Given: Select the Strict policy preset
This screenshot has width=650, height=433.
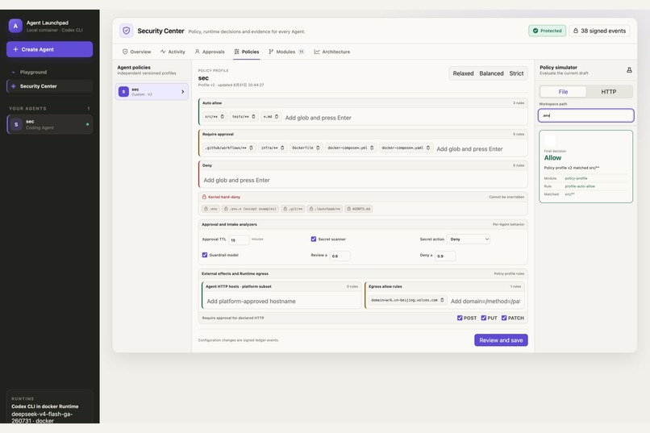Looking at the screenshot, I should [x=516, y=73].
